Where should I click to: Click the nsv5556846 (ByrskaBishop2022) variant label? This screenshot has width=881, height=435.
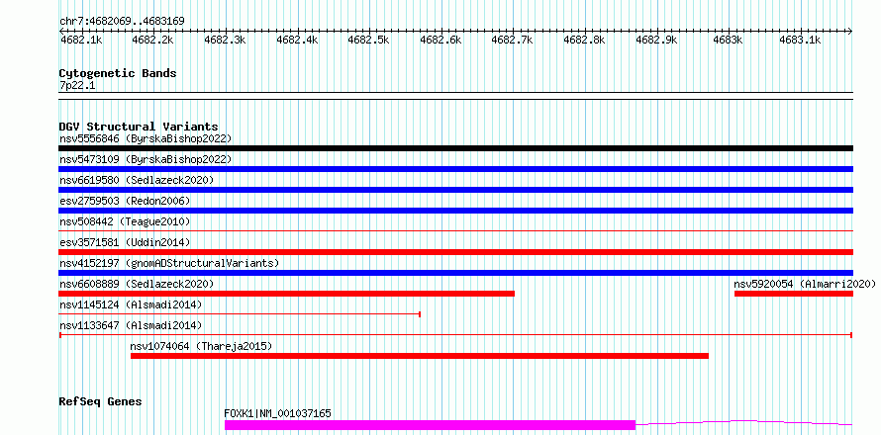coord(146,138)
